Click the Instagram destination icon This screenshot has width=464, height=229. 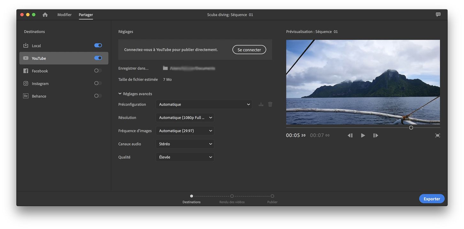tap(26, 83)
